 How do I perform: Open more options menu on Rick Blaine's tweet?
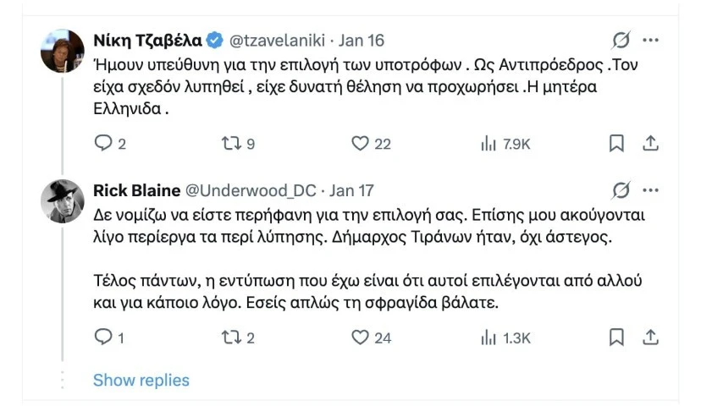[x=650, y=189]
